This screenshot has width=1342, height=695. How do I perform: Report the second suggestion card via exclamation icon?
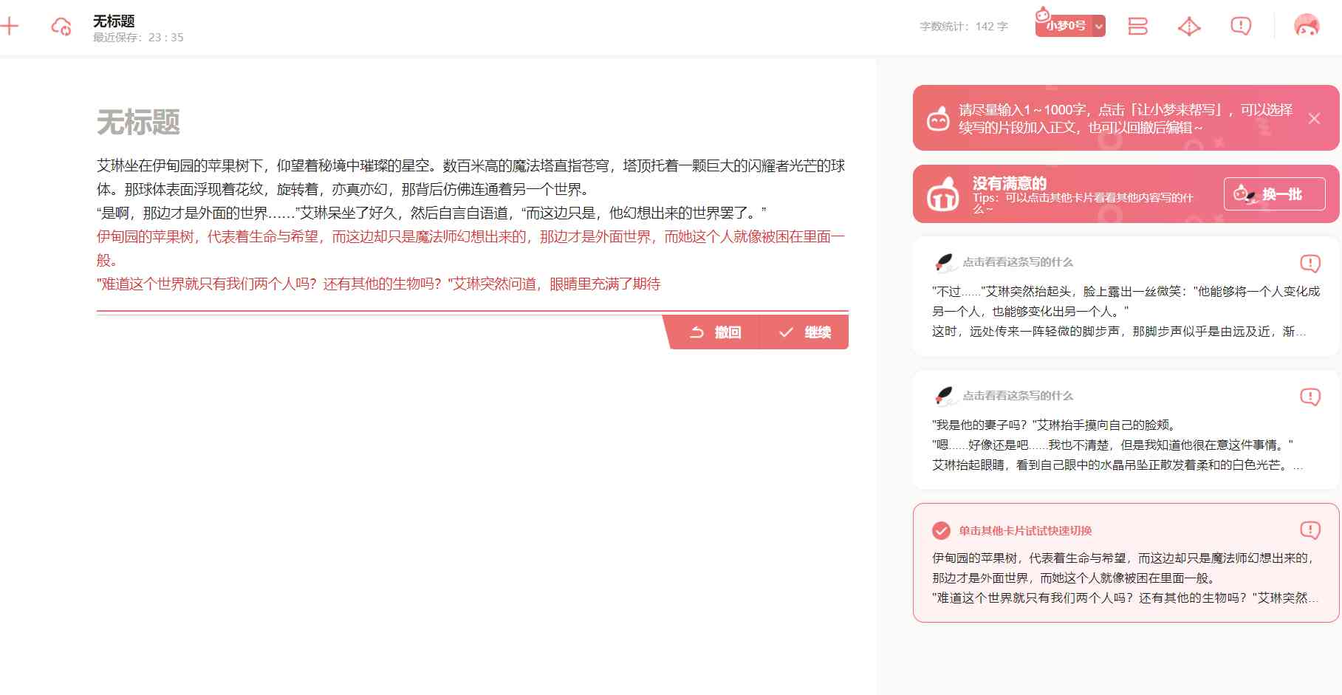coord(1310,397)
